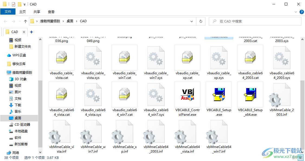Select vbMmeCable64_vista.inf file icon
This screenshot has width=305, height=161.
[185, 132]
